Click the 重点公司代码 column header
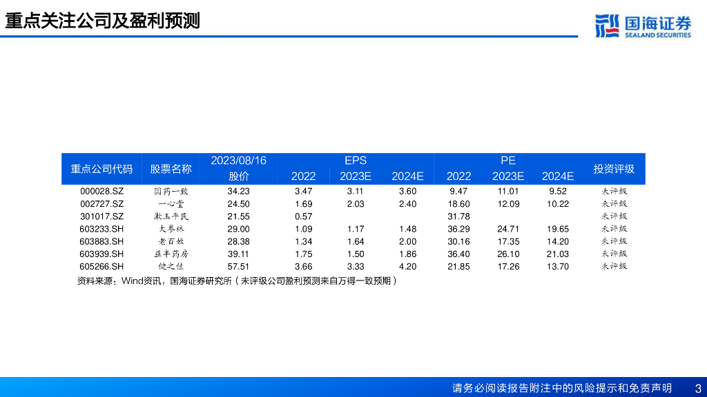 coord(101,169)
